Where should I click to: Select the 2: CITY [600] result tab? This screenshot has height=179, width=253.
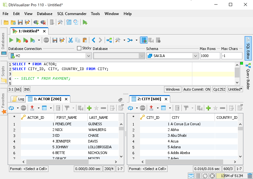[x=149, y=99]
